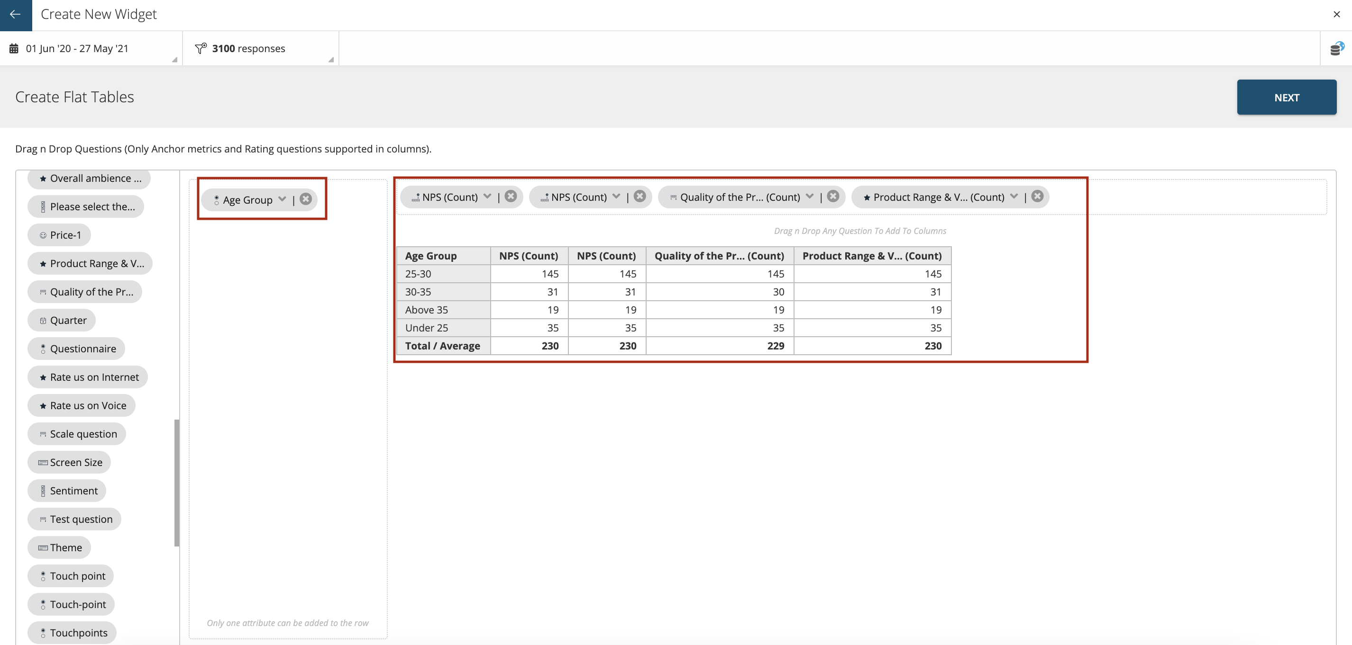This screenshot has width=1352, height=645.
Task: Click the 229 total cell
Action: [x=720, y=346]
